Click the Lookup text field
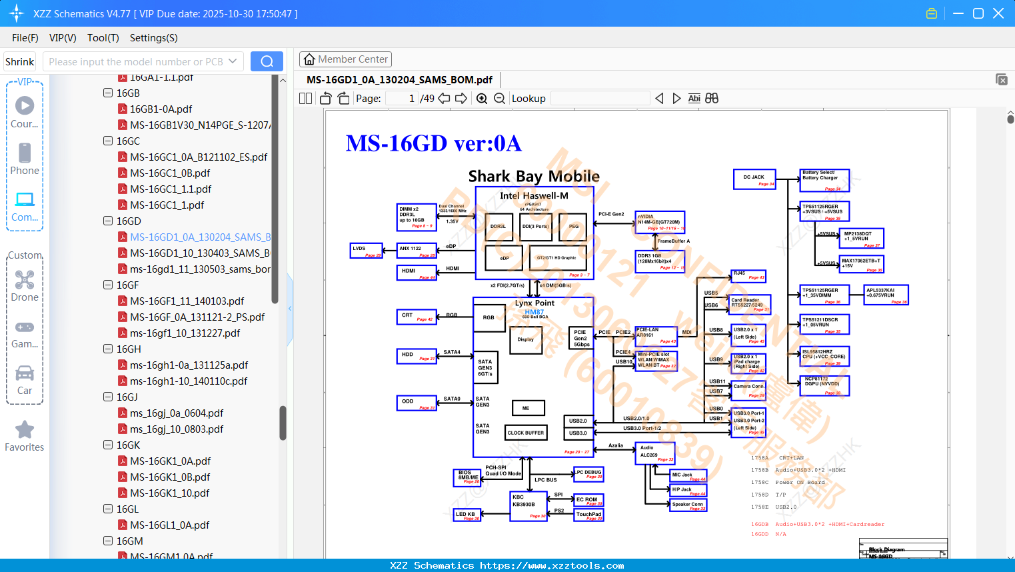This screenshot has height=572, width=1015. [x=600, y=99]
